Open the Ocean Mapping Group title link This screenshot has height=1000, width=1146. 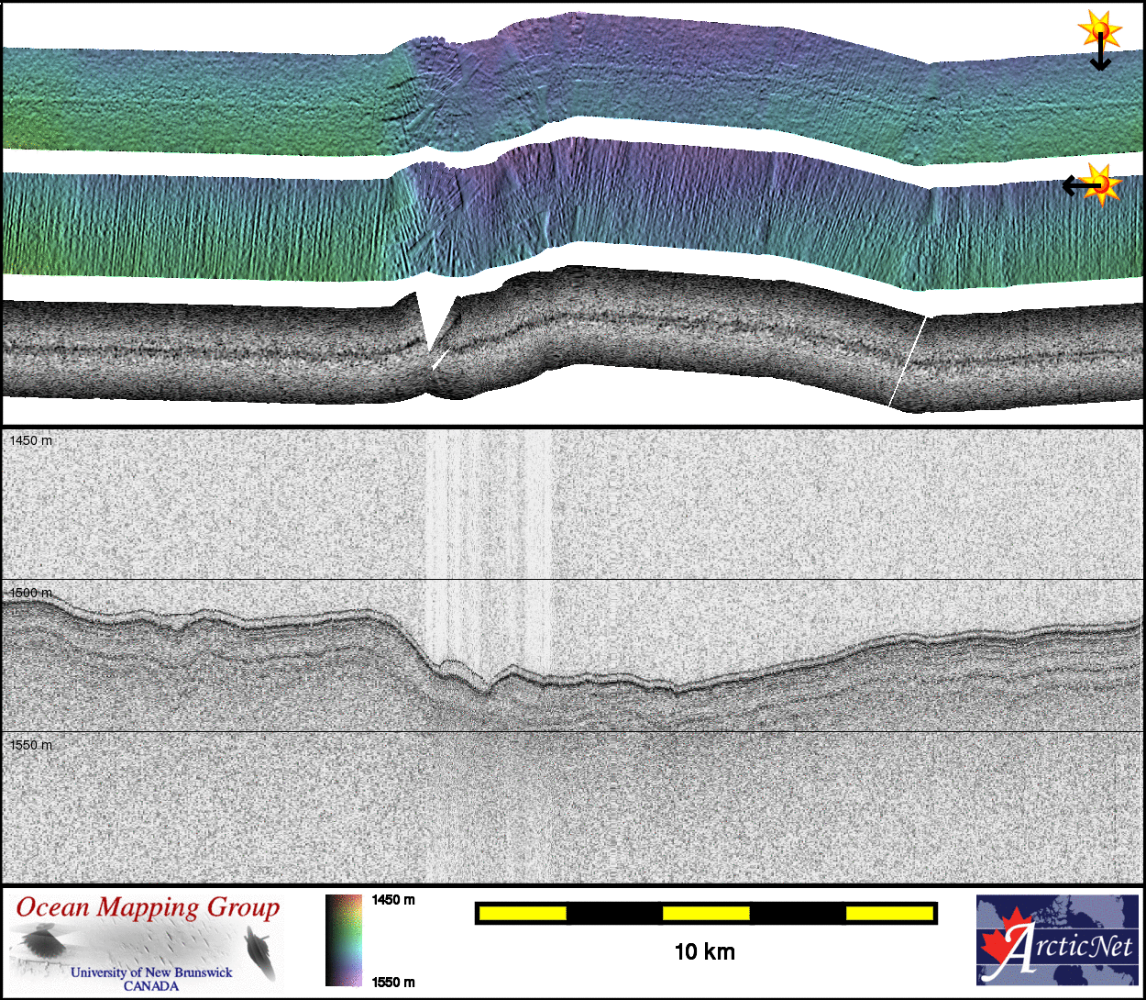(148, 907)
